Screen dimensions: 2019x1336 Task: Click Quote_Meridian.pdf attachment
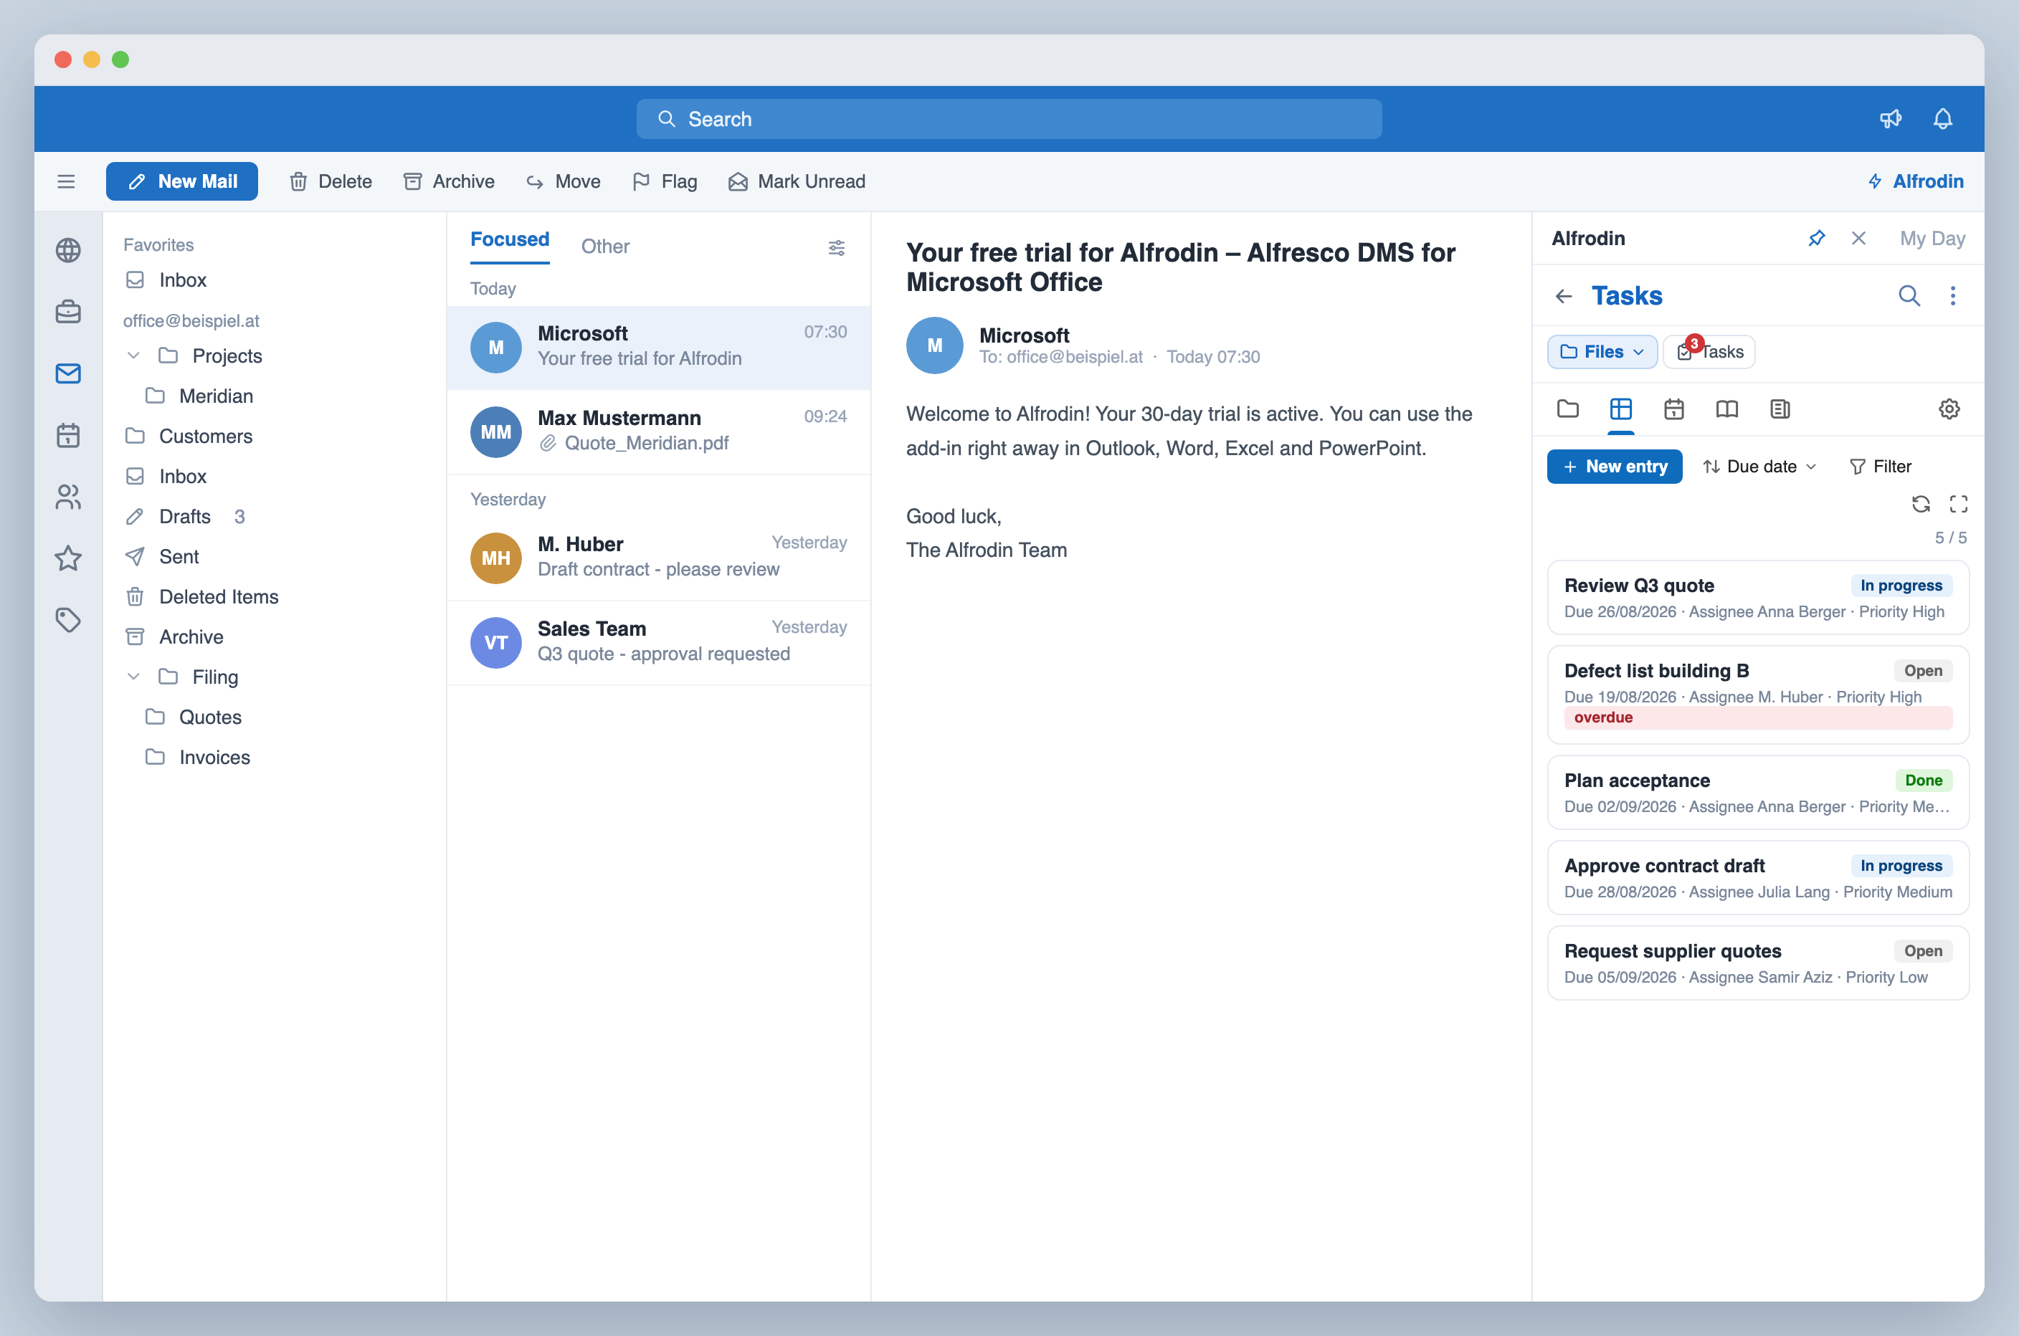(x=635, y=443)
